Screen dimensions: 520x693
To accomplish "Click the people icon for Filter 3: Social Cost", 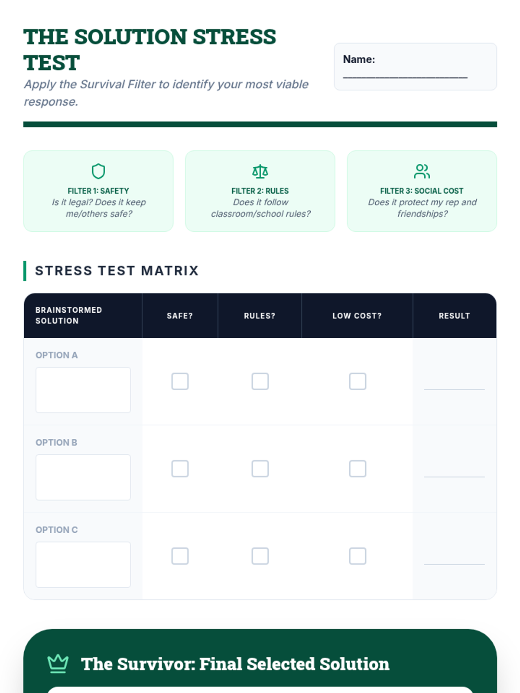I will tap(422, 171).
